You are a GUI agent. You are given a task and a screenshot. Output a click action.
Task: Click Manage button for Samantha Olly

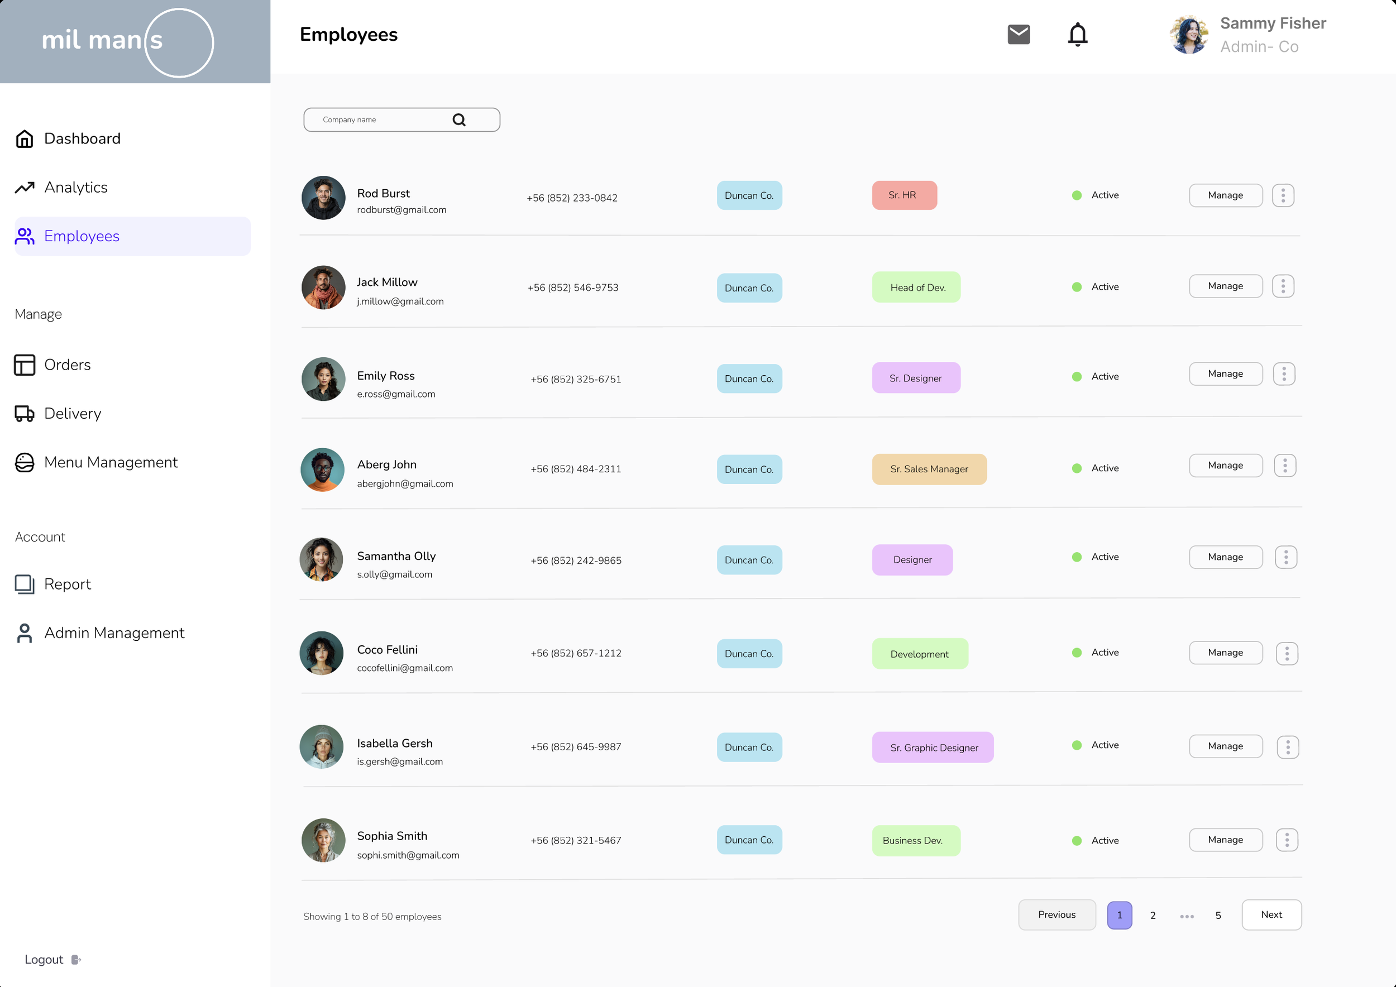[x=1226, y=557]
